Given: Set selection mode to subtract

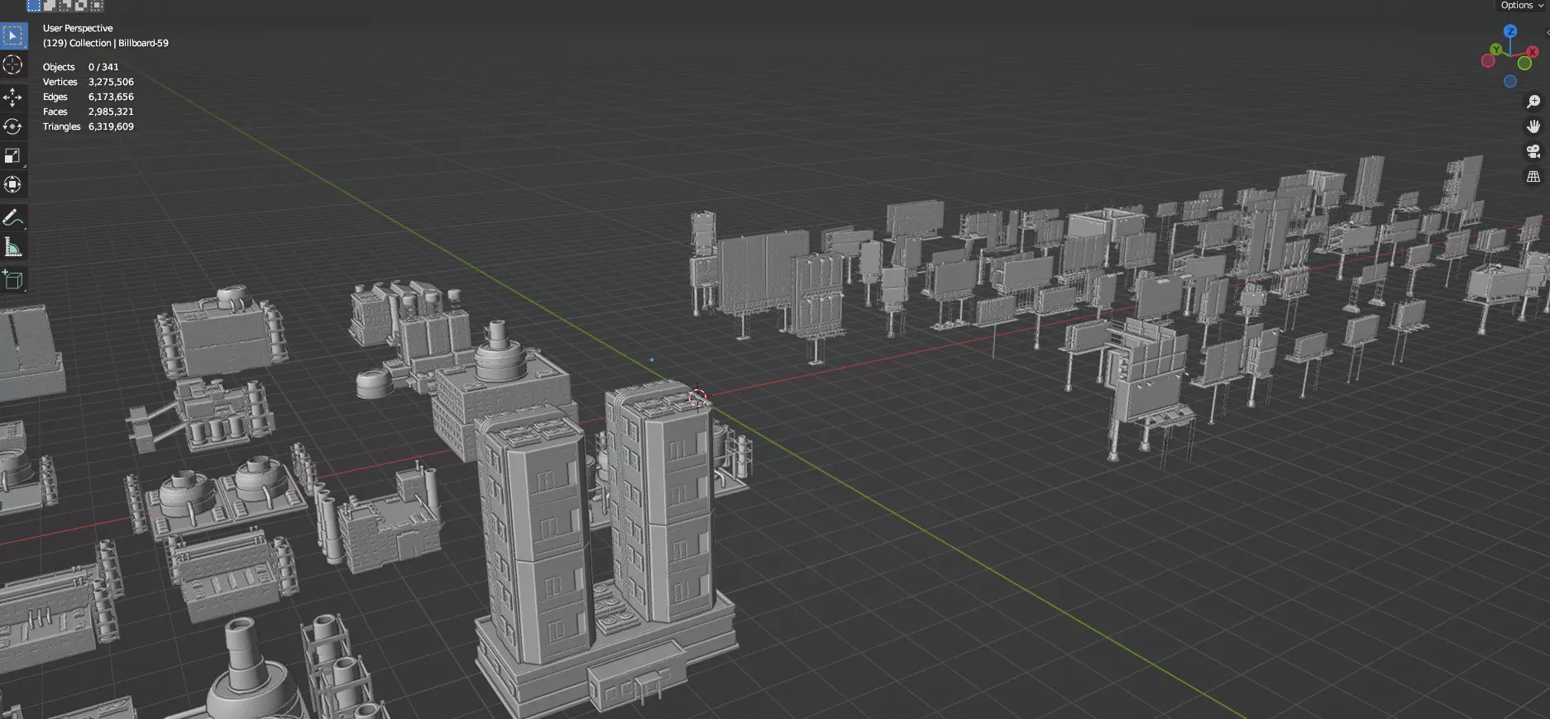Looking at the screenshot, I should point(65,5).
